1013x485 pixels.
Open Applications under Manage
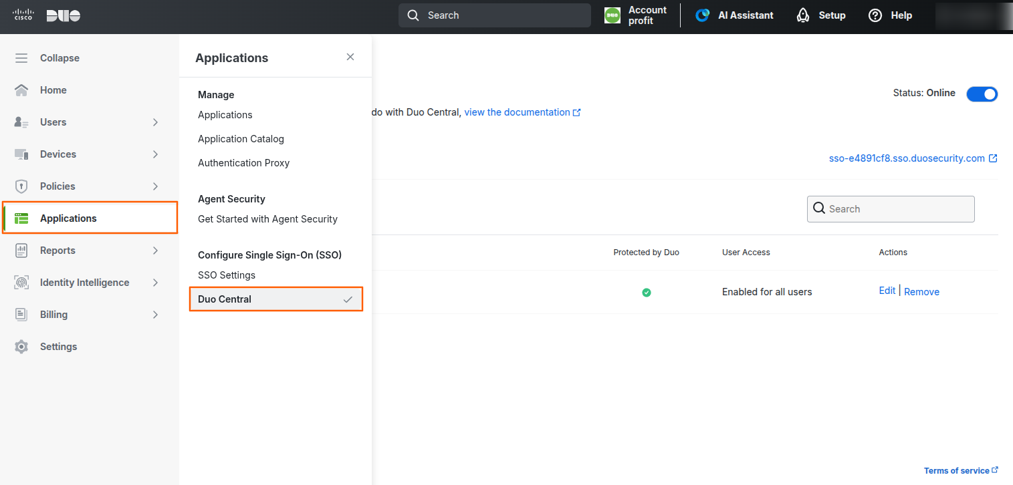coord(225,115)
